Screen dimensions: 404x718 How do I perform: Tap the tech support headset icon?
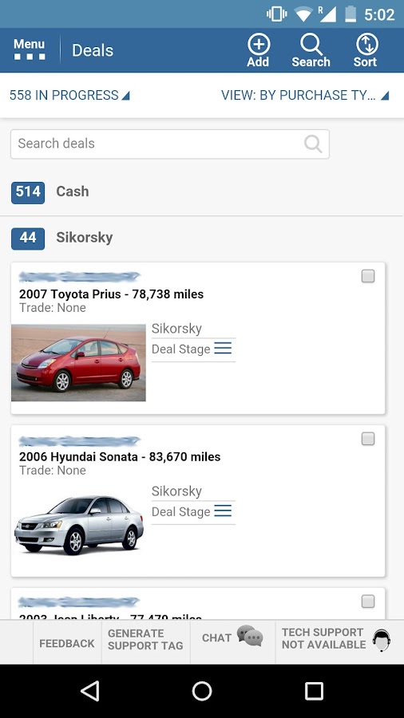tap(381, 640)
